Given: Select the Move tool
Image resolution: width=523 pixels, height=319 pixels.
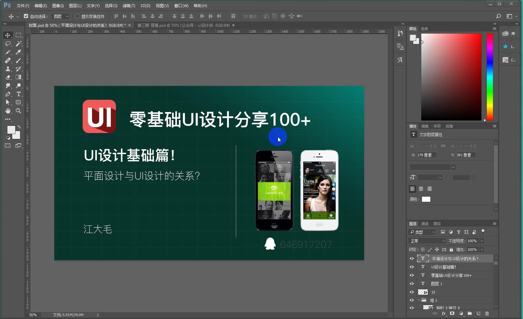Looking at the screenshot, I should (x=8, y=35).
